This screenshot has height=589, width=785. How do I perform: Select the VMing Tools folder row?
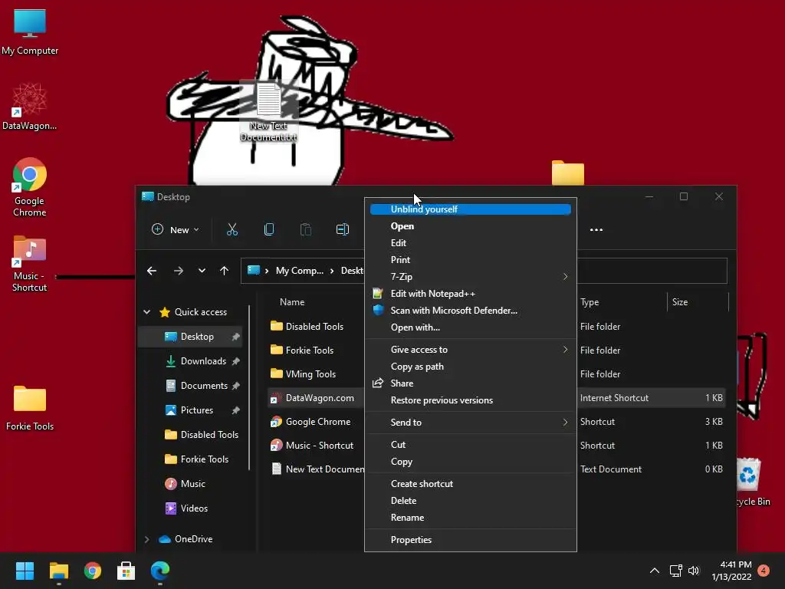(x=317, y=374)
